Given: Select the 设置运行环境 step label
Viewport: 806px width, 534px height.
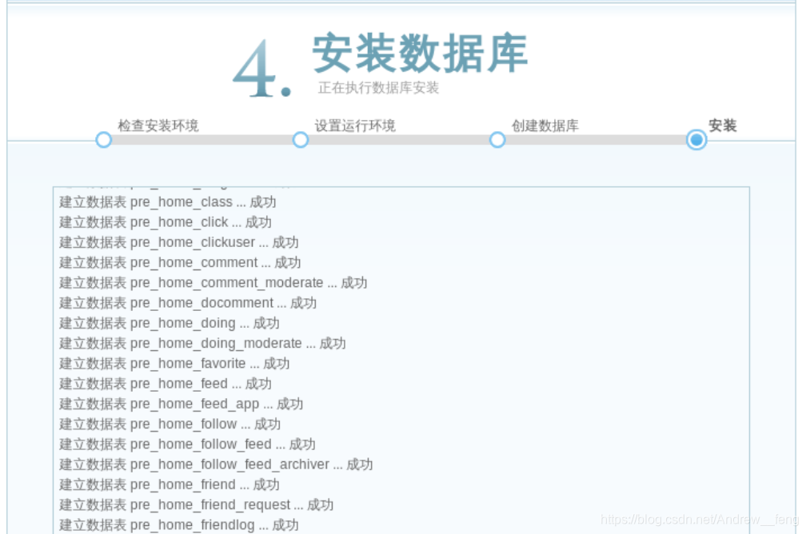Looking at the screenshot, I should 355,126.
